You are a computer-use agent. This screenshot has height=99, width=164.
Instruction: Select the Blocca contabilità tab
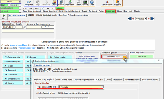pyautogui.click(x=150, y=80)
